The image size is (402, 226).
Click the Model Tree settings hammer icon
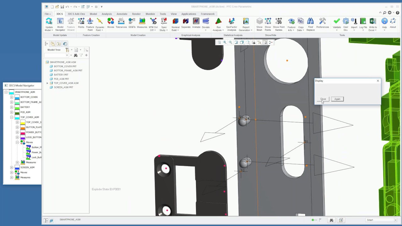(x=67, y=50)
